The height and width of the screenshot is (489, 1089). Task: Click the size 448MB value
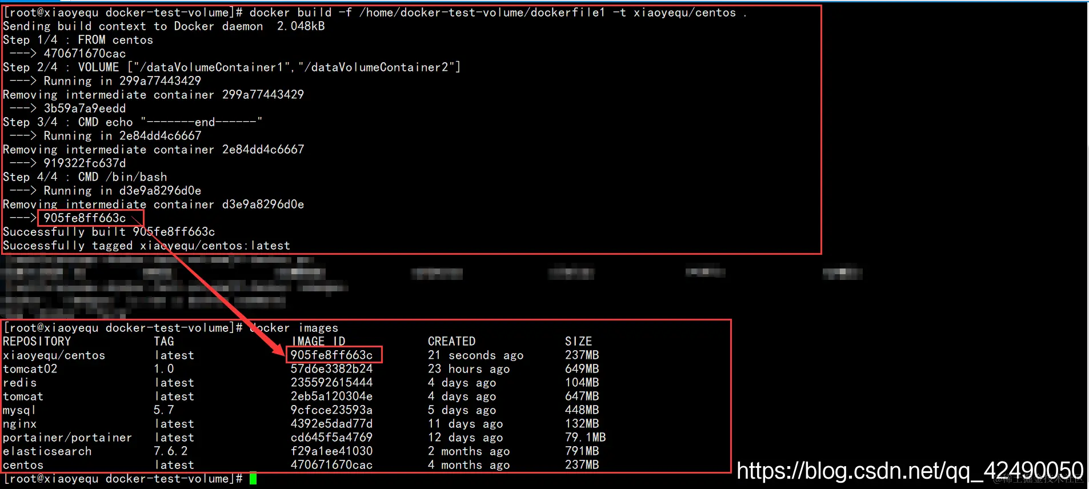point(582,410)
